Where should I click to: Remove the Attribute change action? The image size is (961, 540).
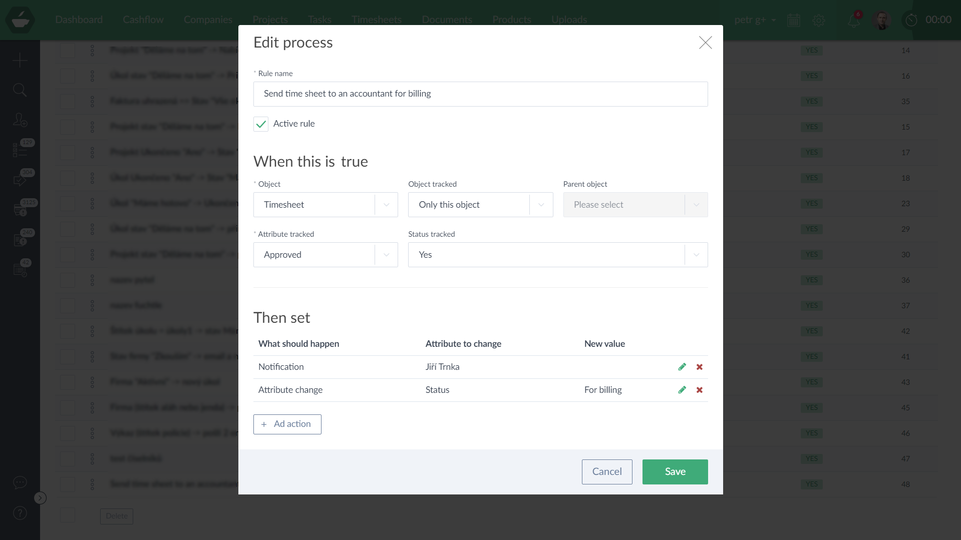tap(700, 390)
